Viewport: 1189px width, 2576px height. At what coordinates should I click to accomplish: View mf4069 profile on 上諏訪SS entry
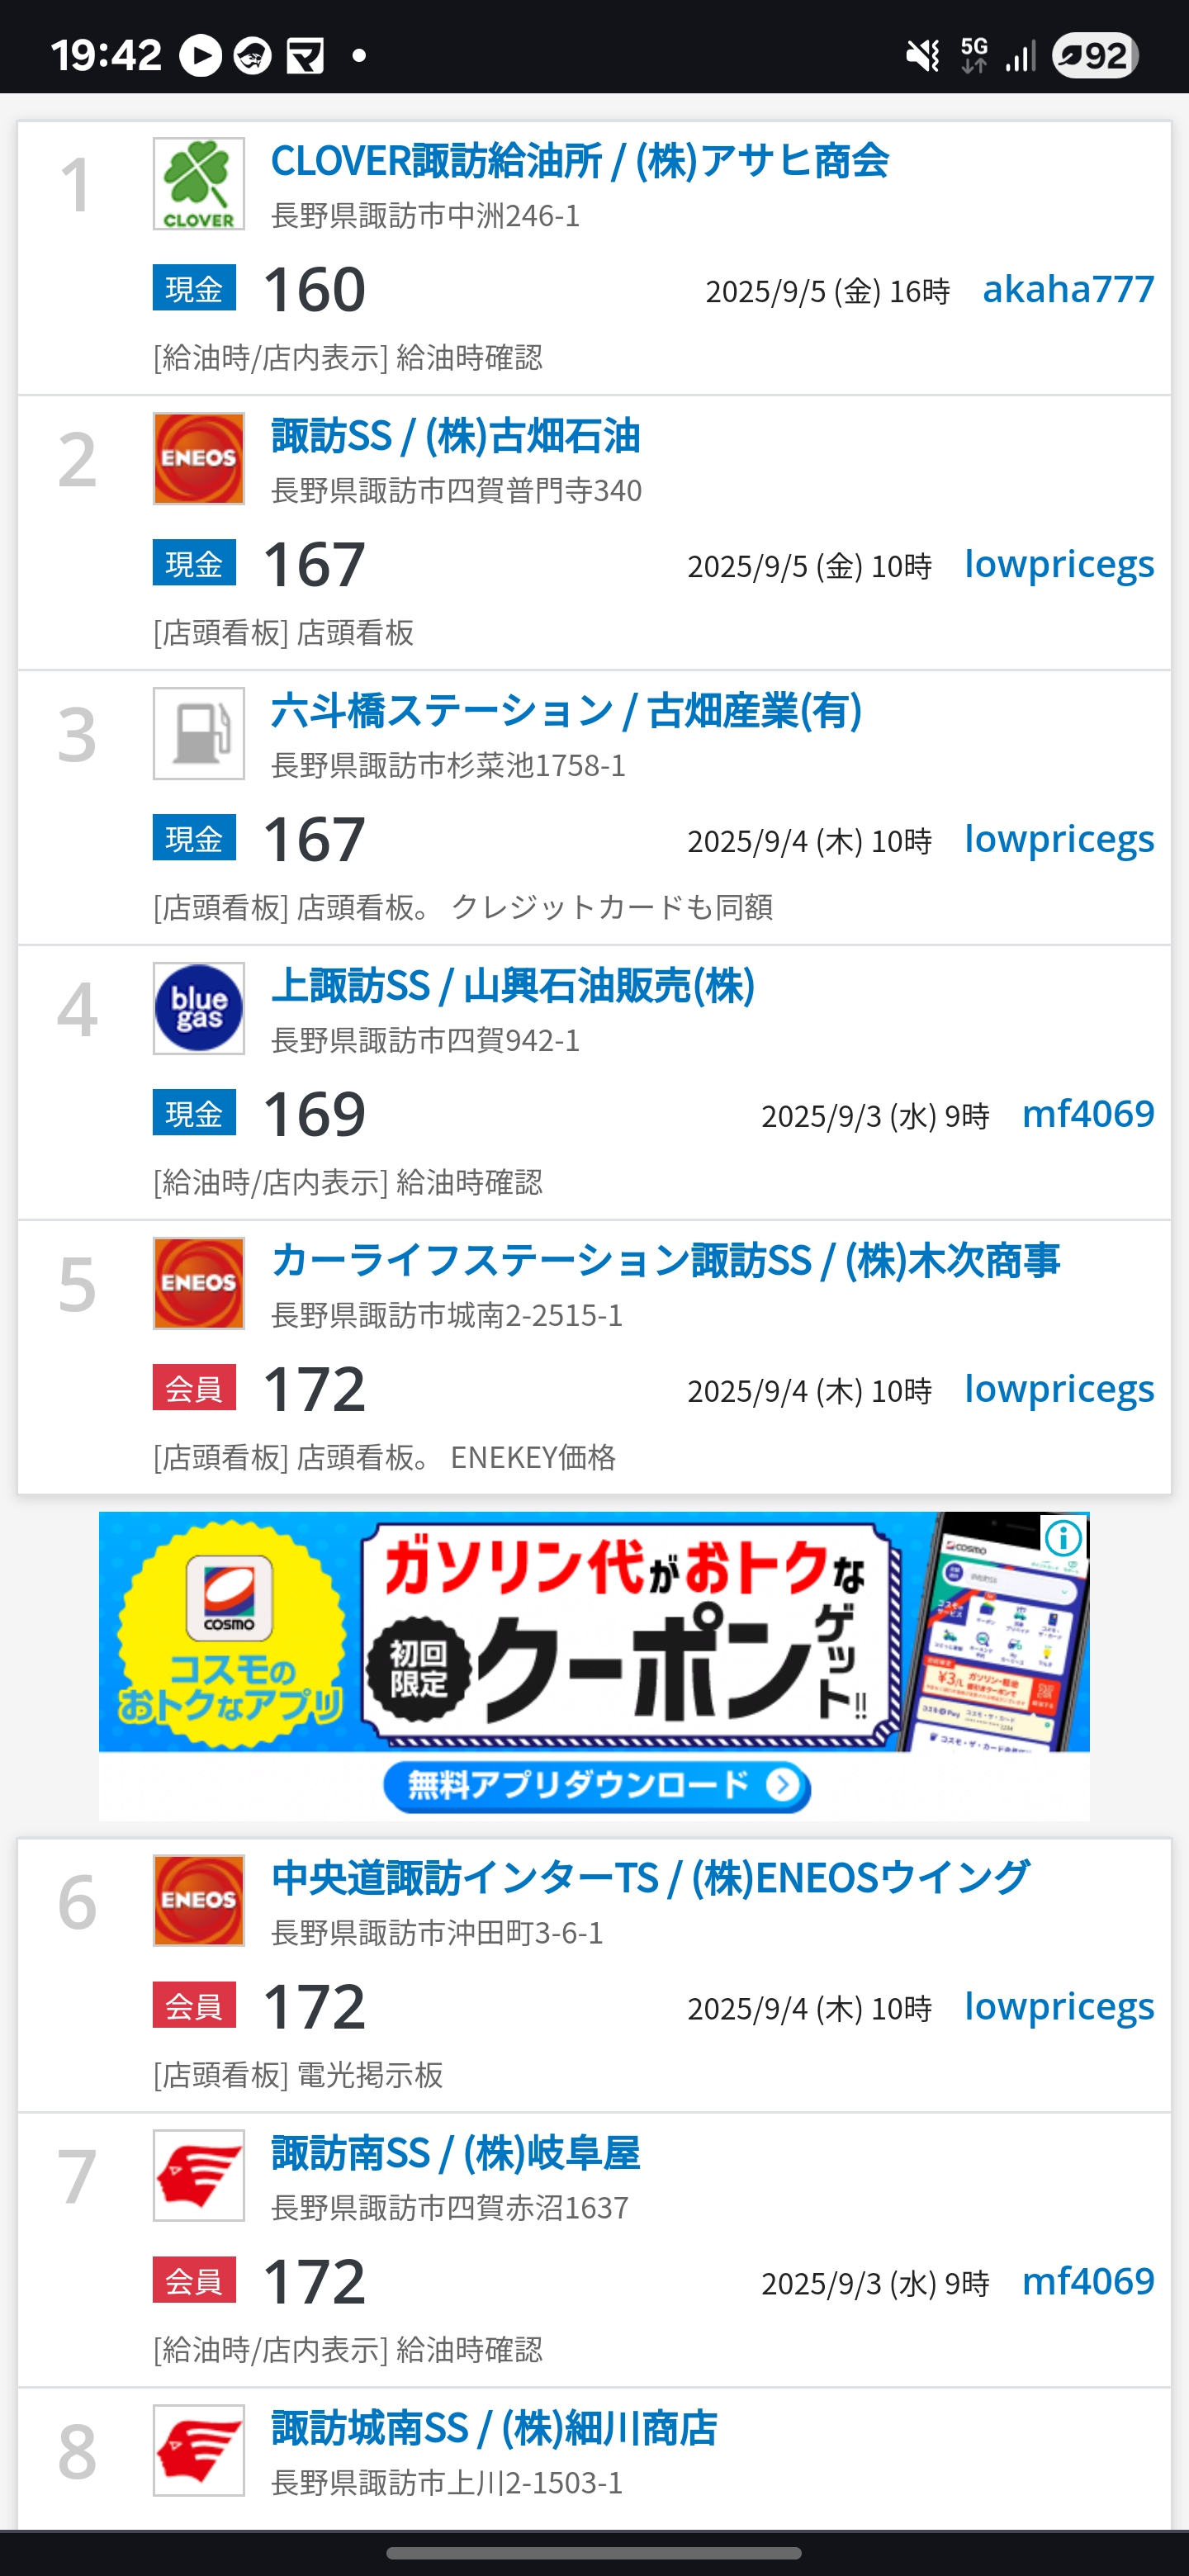click(1087, 1114)
